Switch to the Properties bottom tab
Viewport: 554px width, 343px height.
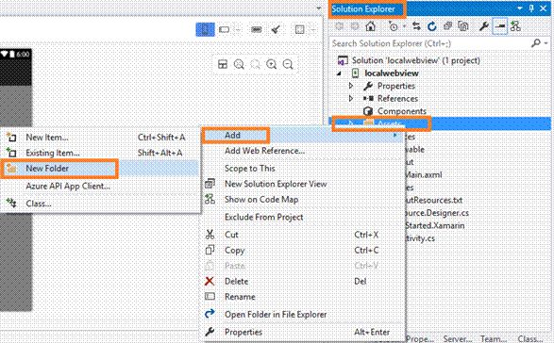click(419, 339)
